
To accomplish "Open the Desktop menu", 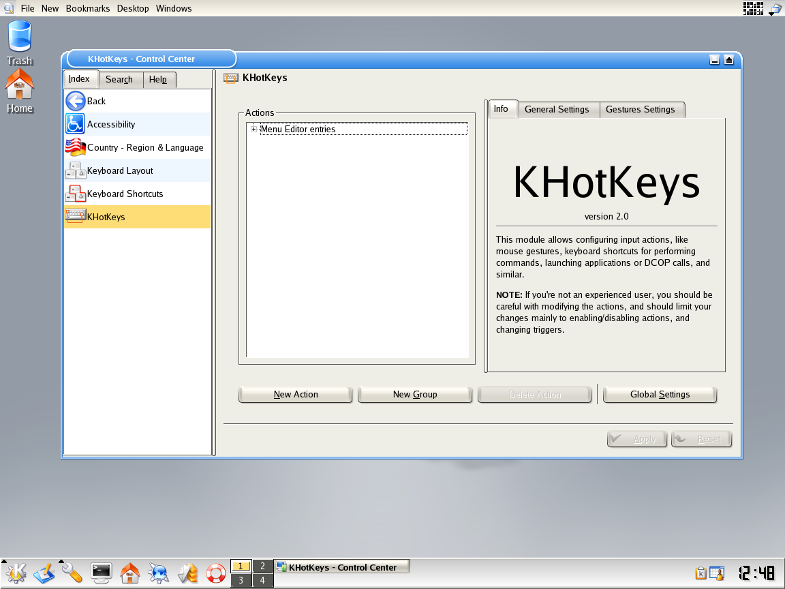I will pos(133,8).
